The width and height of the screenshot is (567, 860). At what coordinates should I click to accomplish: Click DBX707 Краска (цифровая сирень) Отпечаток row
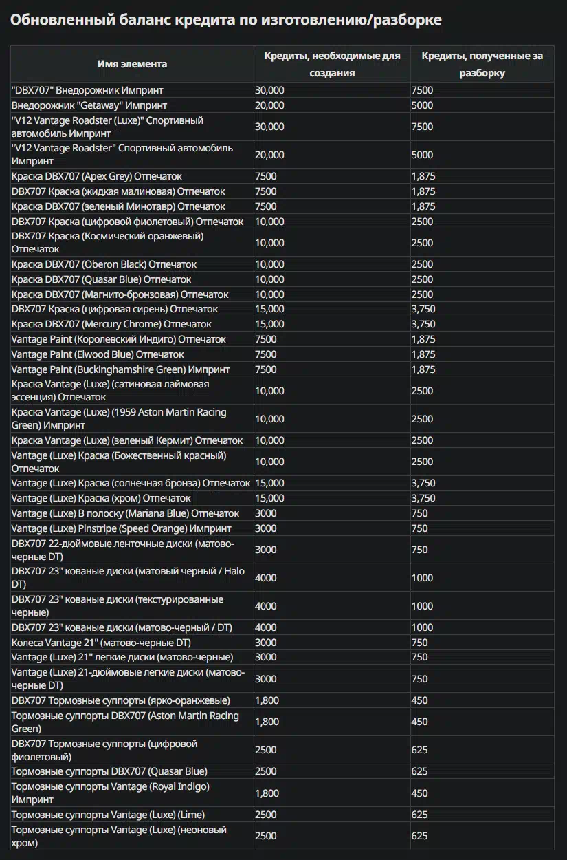[283, 309]
